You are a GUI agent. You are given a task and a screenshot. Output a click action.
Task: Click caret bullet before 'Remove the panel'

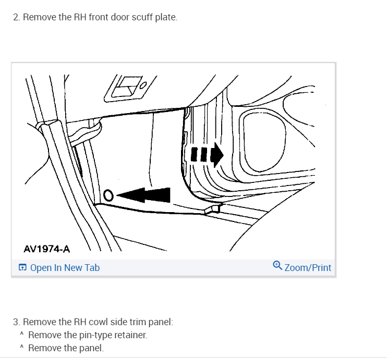[x=22, y=348]
